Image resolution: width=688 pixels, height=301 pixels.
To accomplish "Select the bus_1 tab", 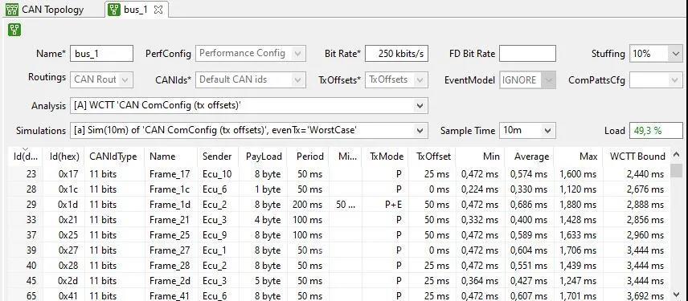I will (135, 10).
